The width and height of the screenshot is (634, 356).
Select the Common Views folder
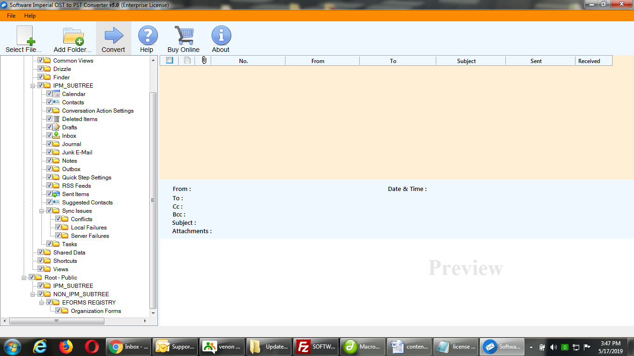pyautogui.click(x=73, y=60)
